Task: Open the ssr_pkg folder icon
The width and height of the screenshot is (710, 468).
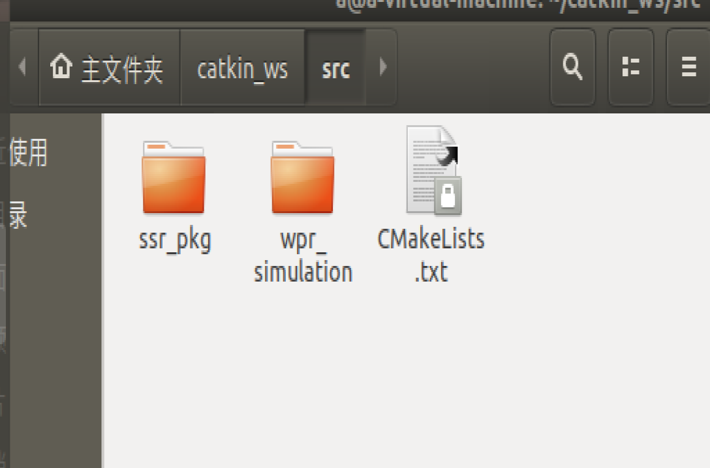Action: tap(174, 177)
